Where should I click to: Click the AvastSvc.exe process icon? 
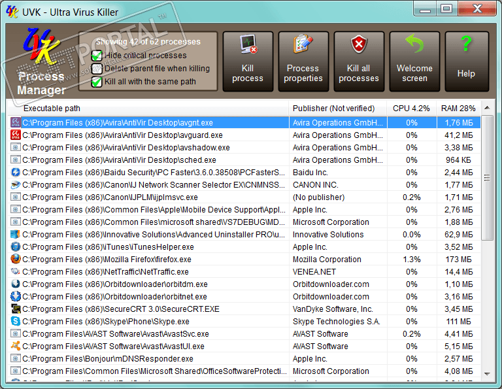coord(16,333)
